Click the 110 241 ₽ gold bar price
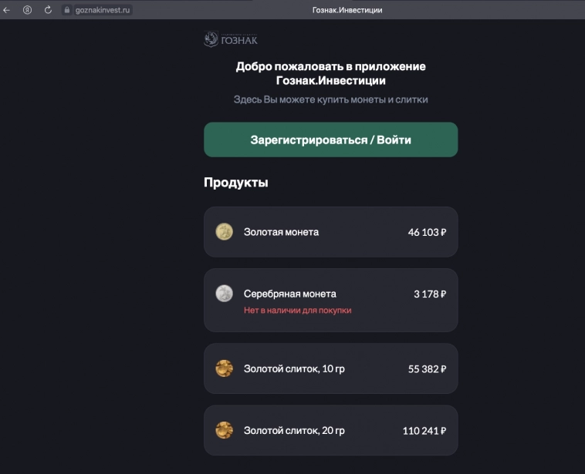This screenshot has width=585, height=474. point(424,430)
